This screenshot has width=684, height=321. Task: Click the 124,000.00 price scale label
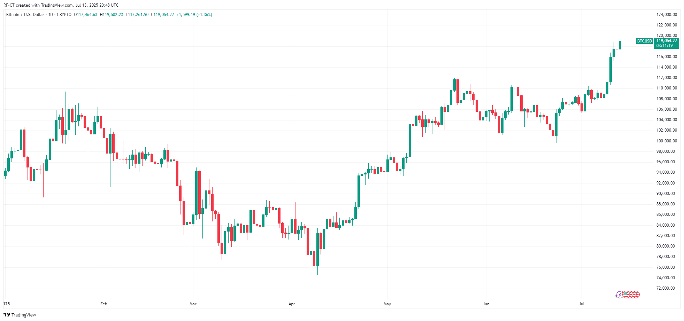click(x=667, y=15)
